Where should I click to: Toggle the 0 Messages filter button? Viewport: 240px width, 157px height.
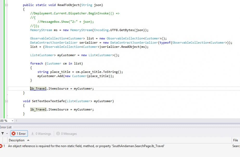pyautogui.click(x=67, y=134)
